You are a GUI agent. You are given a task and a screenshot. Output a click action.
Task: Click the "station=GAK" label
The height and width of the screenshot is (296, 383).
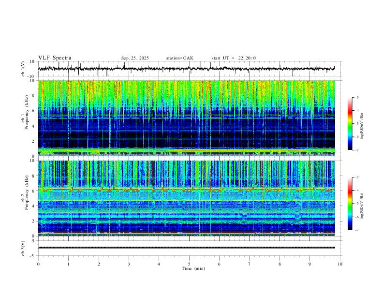click(179, 58)
